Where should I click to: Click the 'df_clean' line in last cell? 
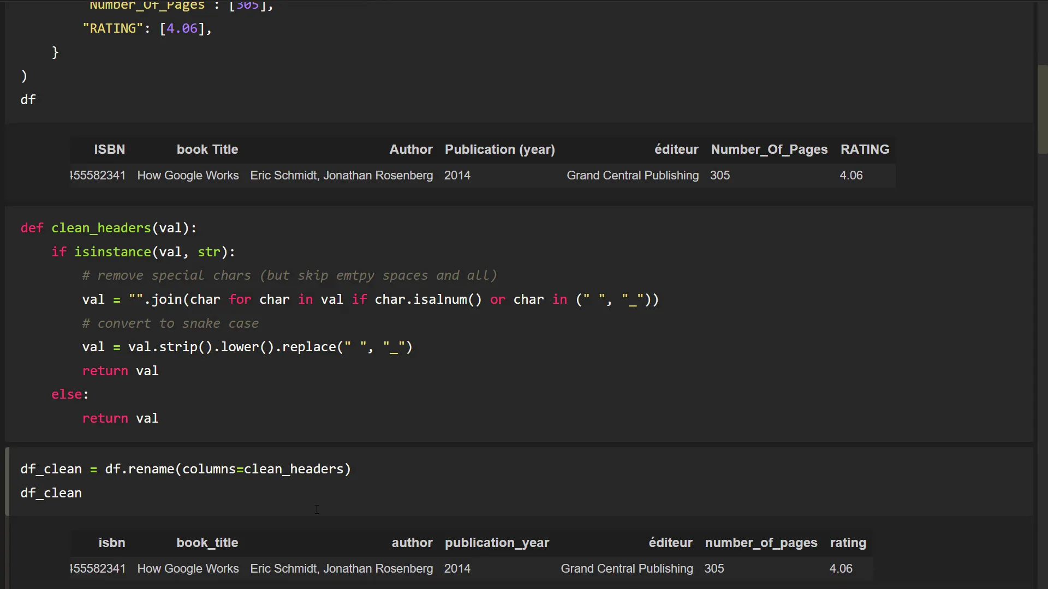[x=51, y=493]
